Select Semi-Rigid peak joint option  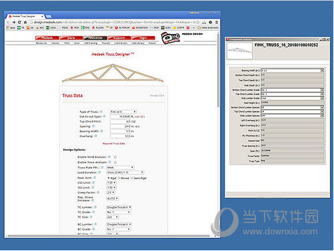click(x=132, y=178)
